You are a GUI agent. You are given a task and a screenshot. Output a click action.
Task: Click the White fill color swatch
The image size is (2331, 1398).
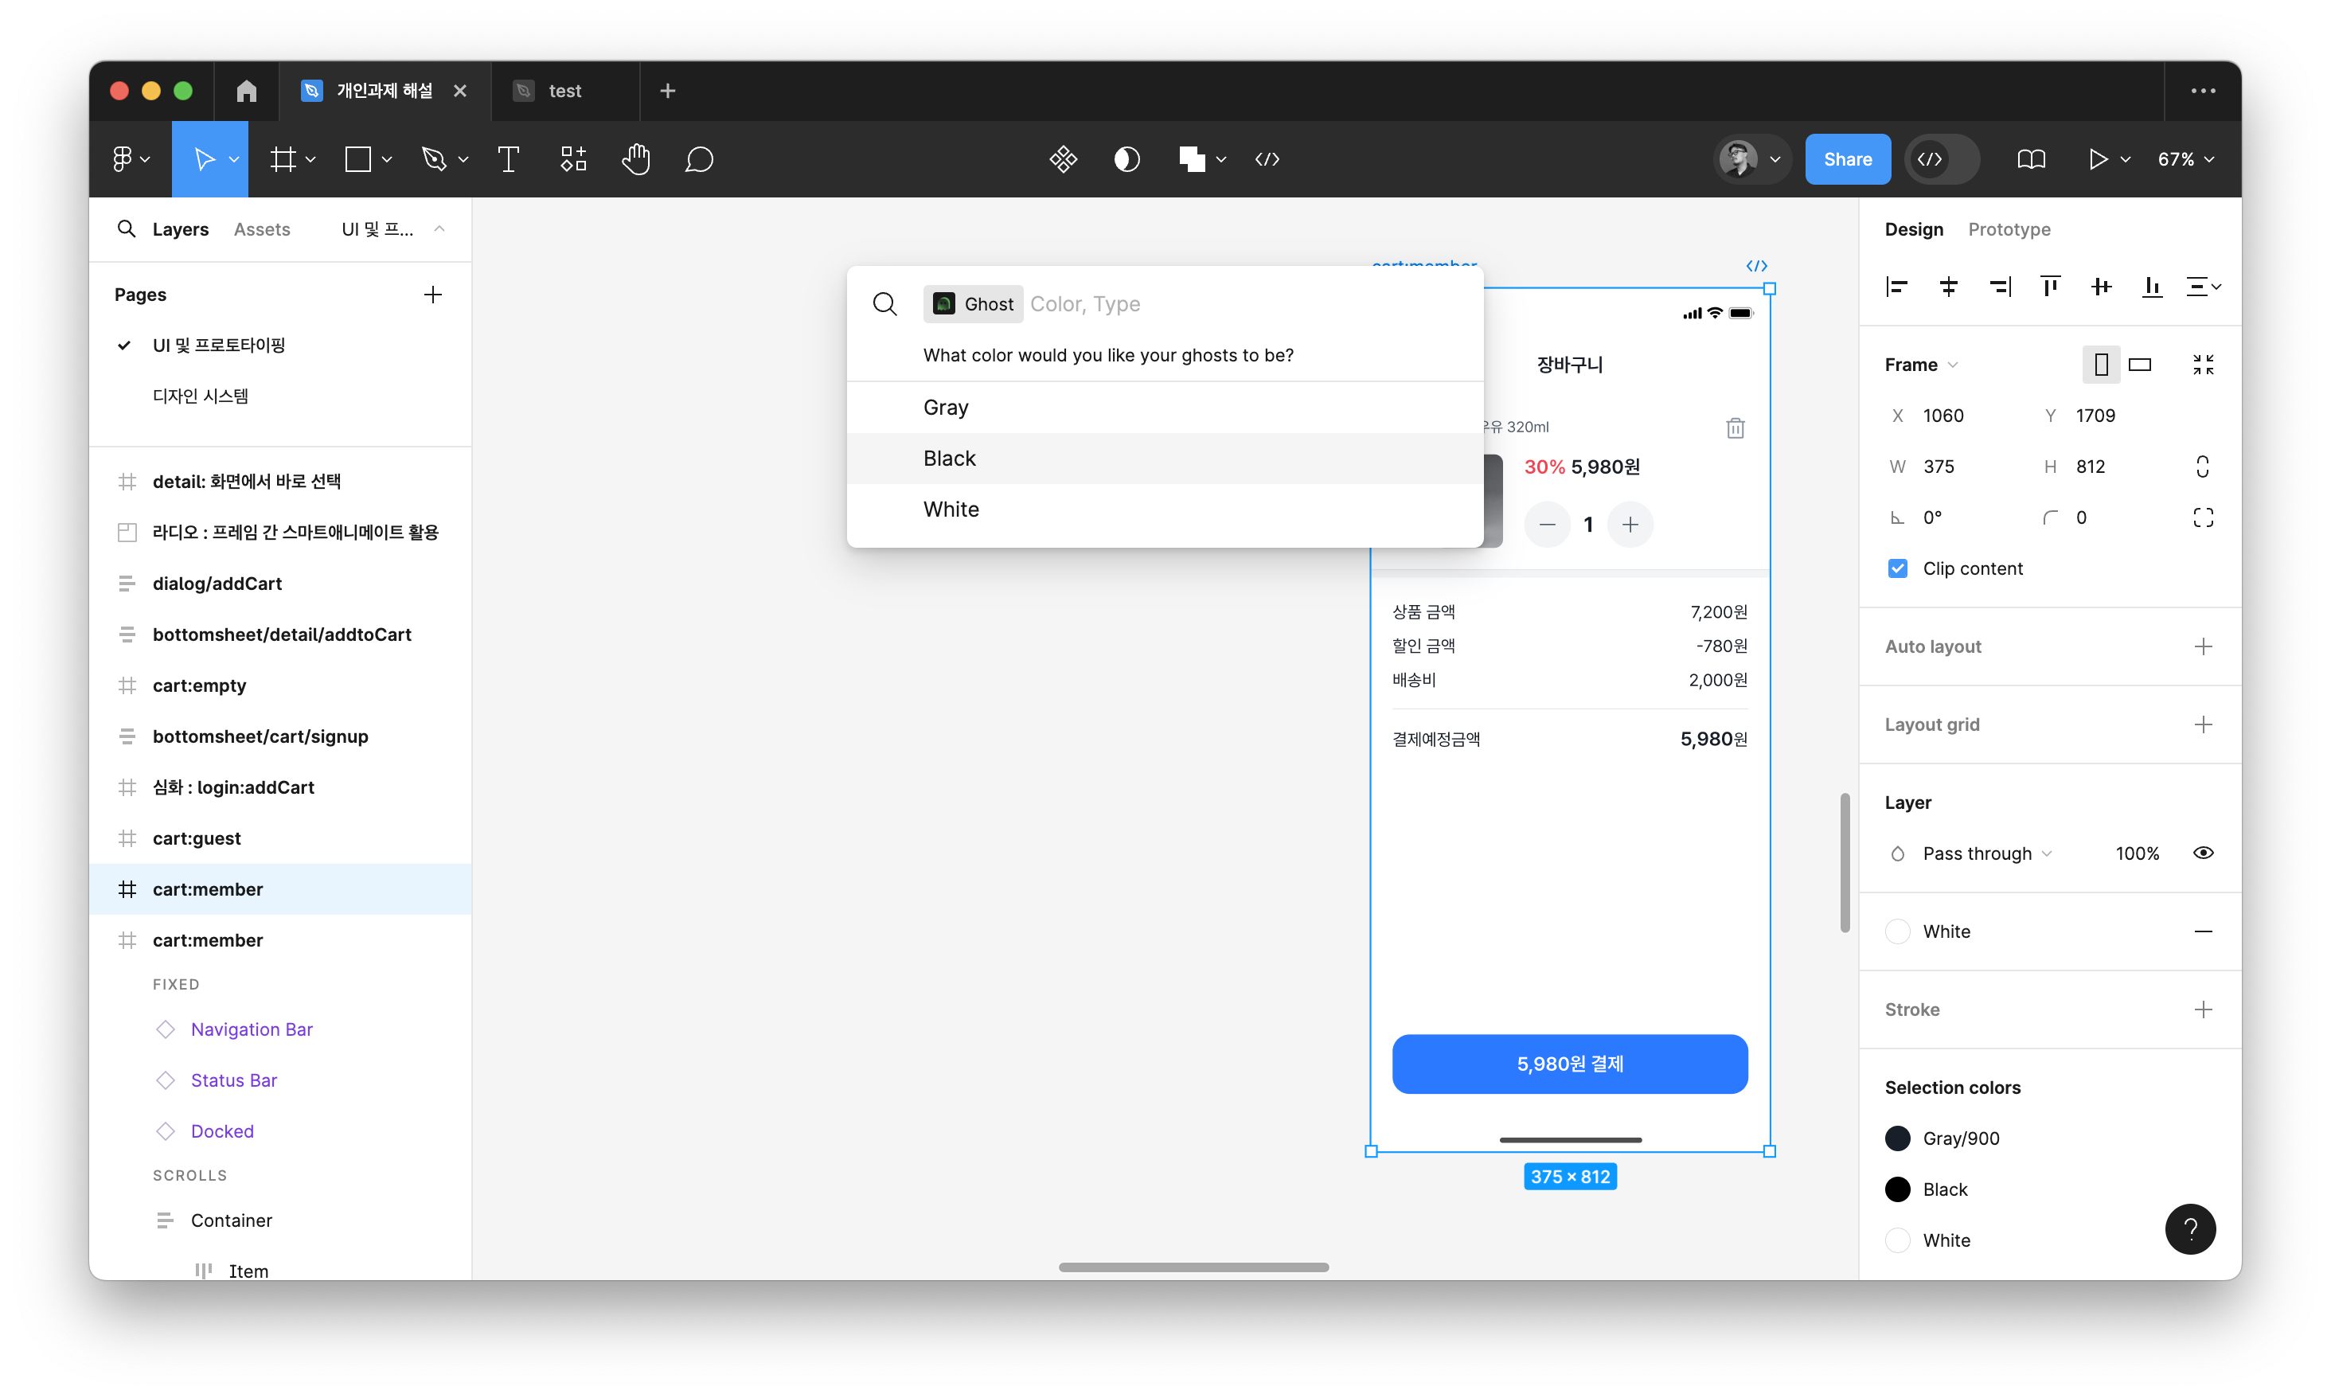coord(1898,931)
